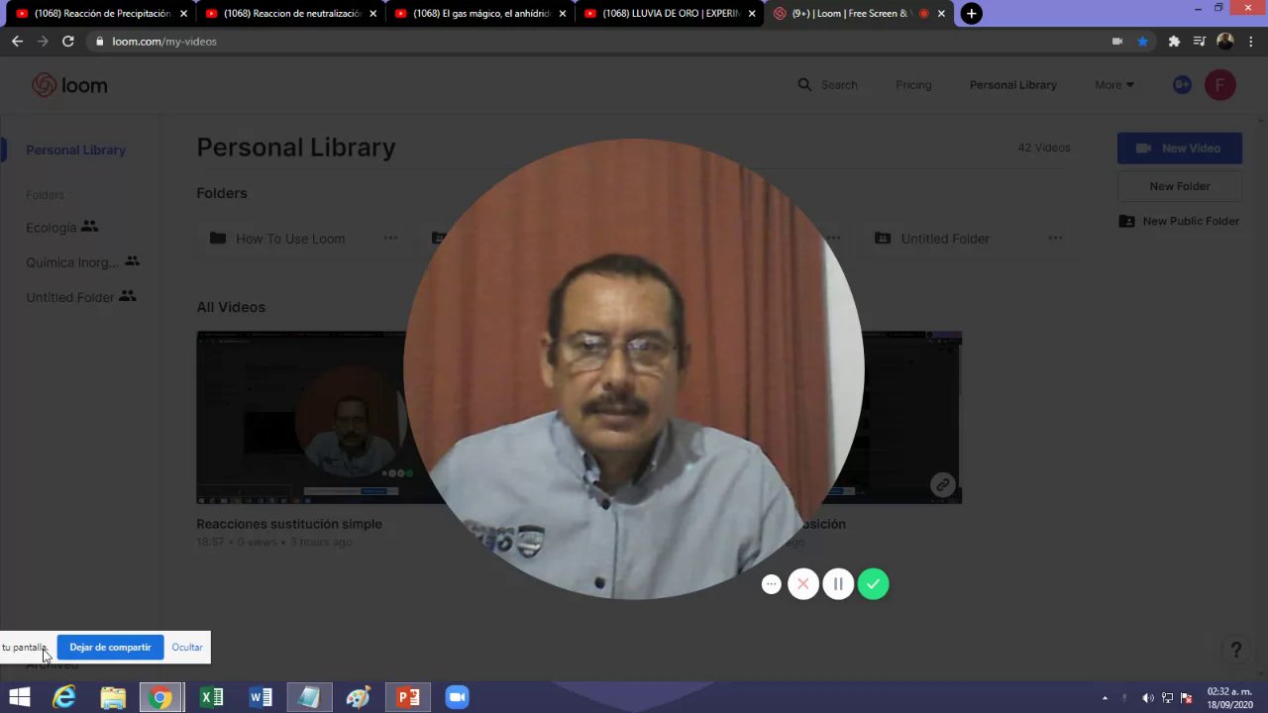
Task: Reload the page
Action: pyautogui.click(x=67, y=42)
